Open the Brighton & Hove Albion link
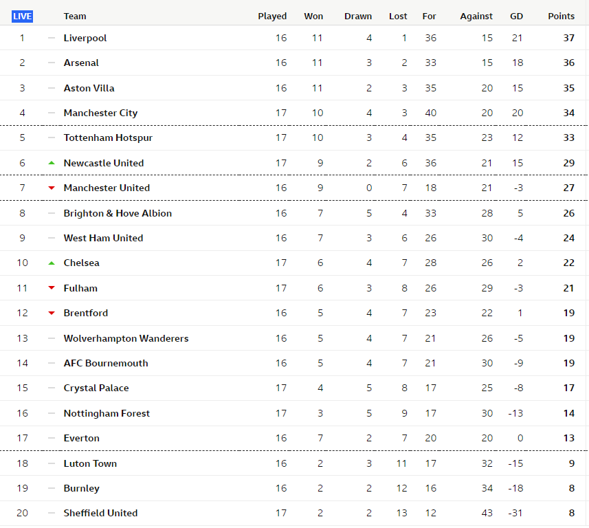The height and width of the screenshot is (528, 589). (x=118, y=213)
